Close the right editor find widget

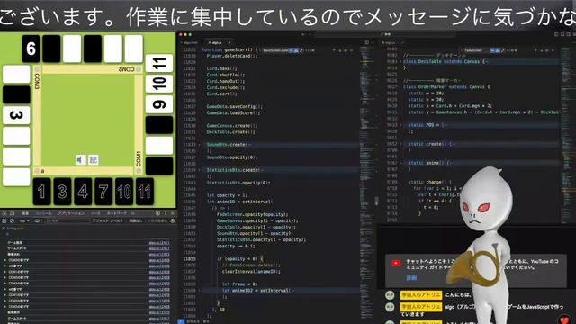tap(553, 50)
